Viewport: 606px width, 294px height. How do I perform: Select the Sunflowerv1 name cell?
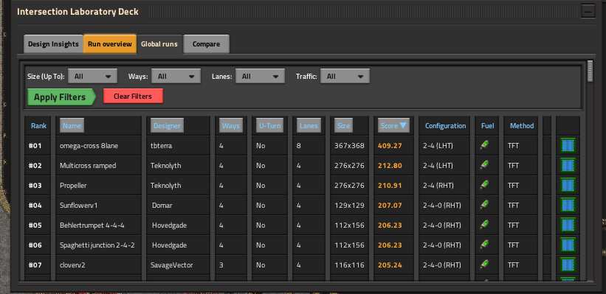pos(99,206)
